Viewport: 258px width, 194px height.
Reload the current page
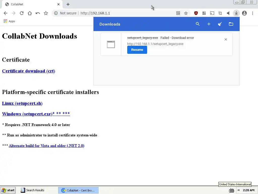pyautogui.click(x=22, y=13)
